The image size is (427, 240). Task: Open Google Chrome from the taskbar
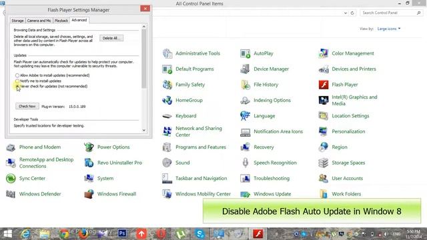click(x=64, y=234)
